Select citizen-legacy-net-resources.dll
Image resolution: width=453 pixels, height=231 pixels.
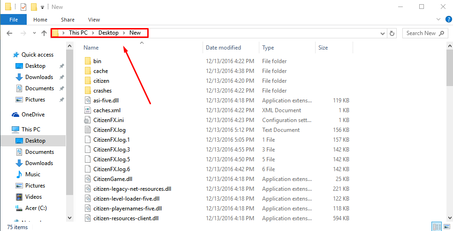point(132,188)
